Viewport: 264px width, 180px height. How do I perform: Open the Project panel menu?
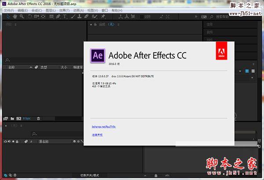pos(15,25)
